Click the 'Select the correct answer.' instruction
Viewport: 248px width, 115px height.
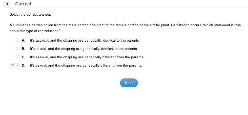30,14
